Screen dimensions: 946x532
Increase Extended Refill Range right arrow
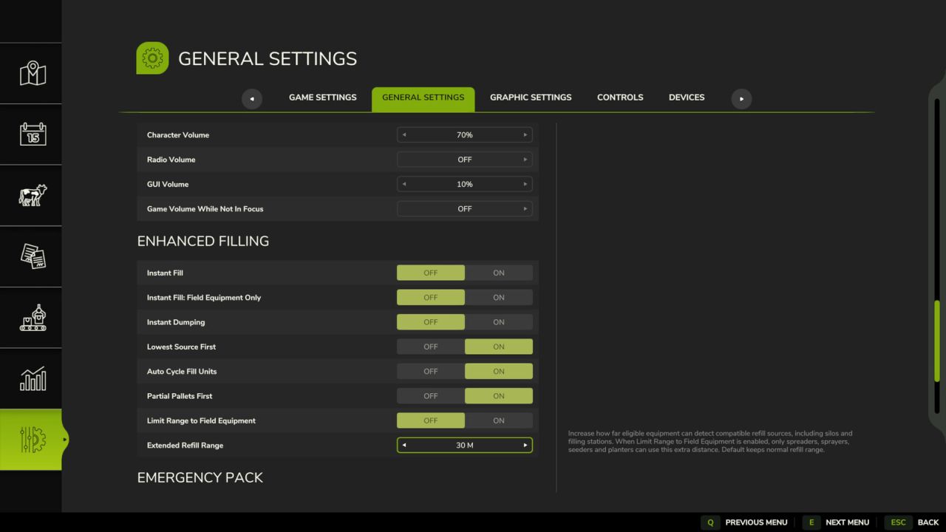[x=525, y=446]
